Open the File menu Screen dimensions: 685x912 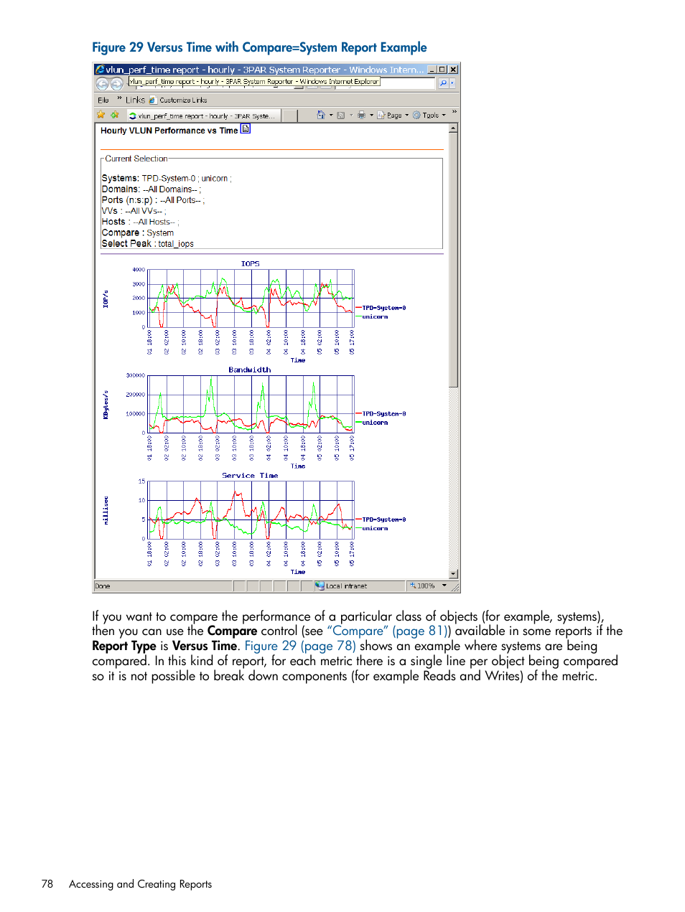(103, 100)
